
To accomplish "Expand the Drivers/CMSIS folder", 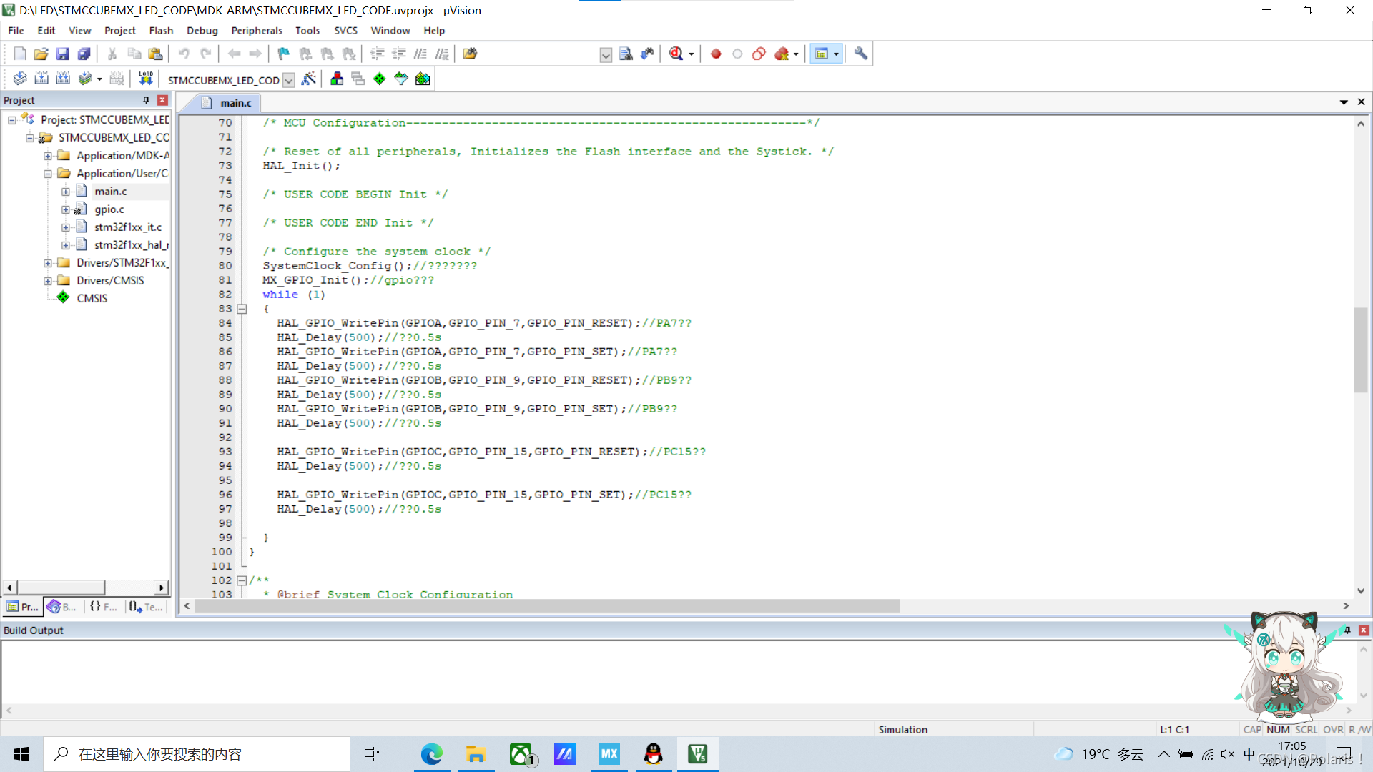I will click(x=48, y=281).
